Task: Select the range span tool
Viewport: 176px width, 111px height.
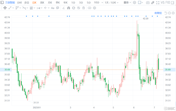Action: pyautogui.click(x=38, y=8)
